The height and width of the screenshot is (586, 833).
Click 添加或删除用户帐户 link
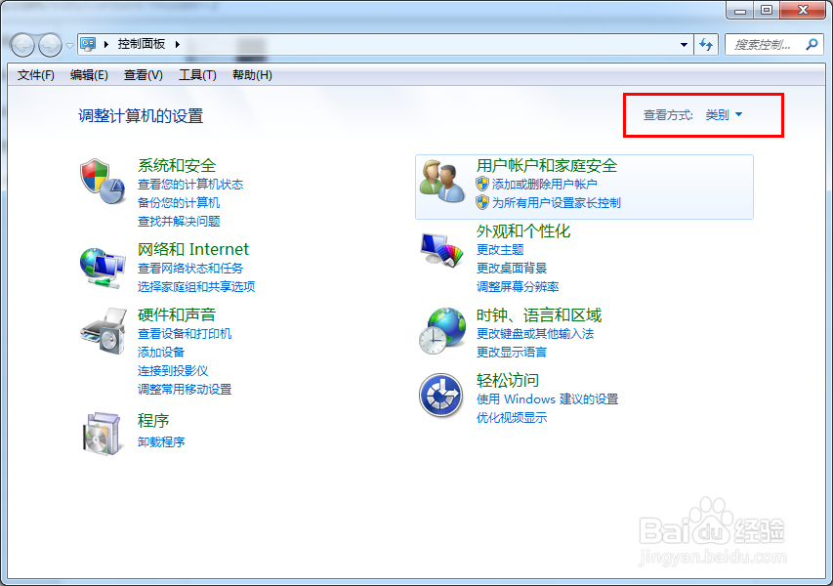tap(545, 185)
